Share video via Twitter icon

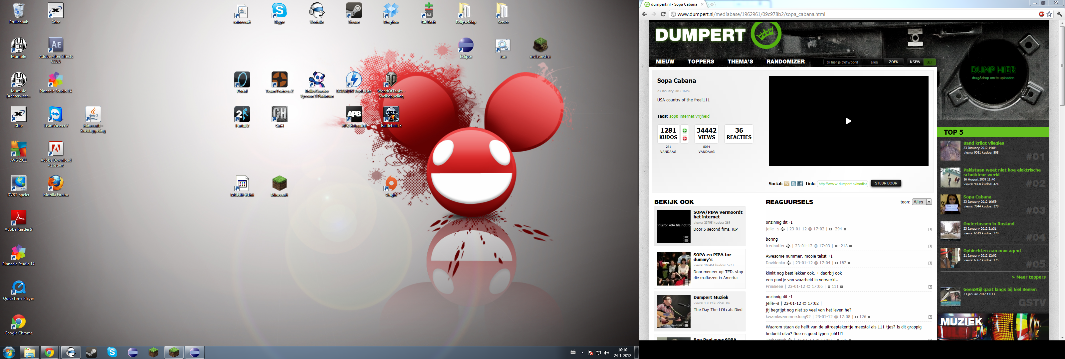(x=793, y=184)
